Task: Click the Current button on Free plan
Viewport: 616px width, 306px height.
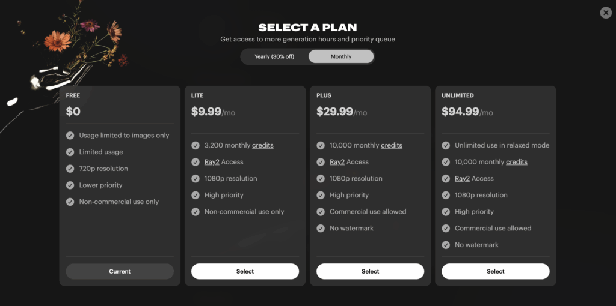Action: (120, 272)
